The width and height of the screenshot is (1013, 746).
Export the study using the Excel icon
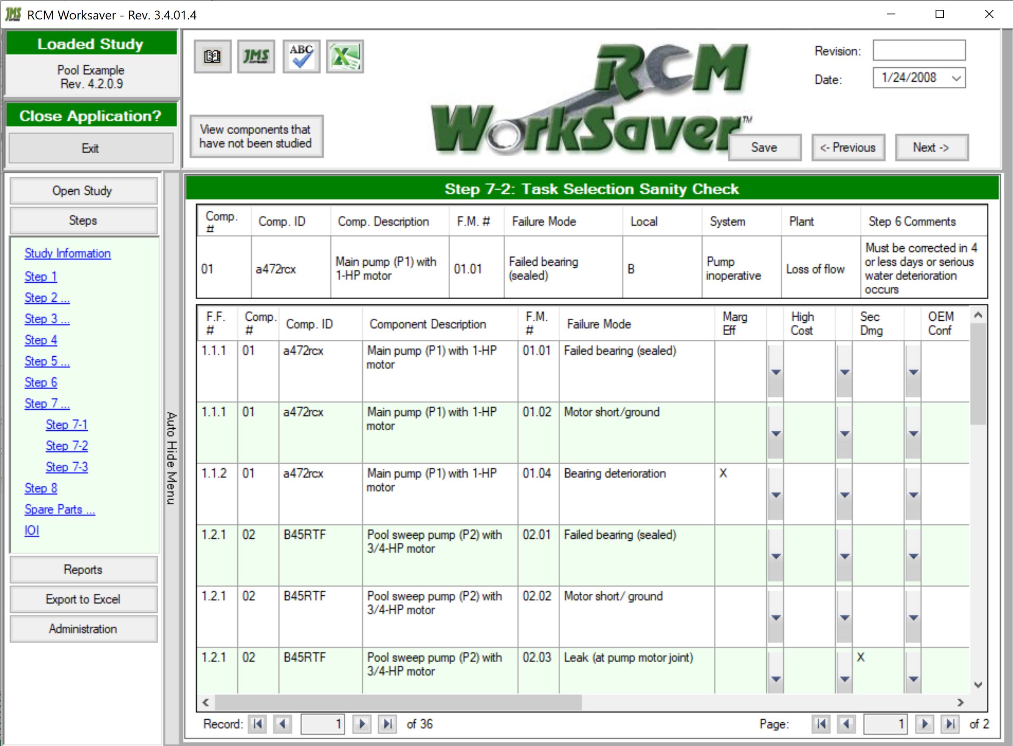[x=346, y=56]
